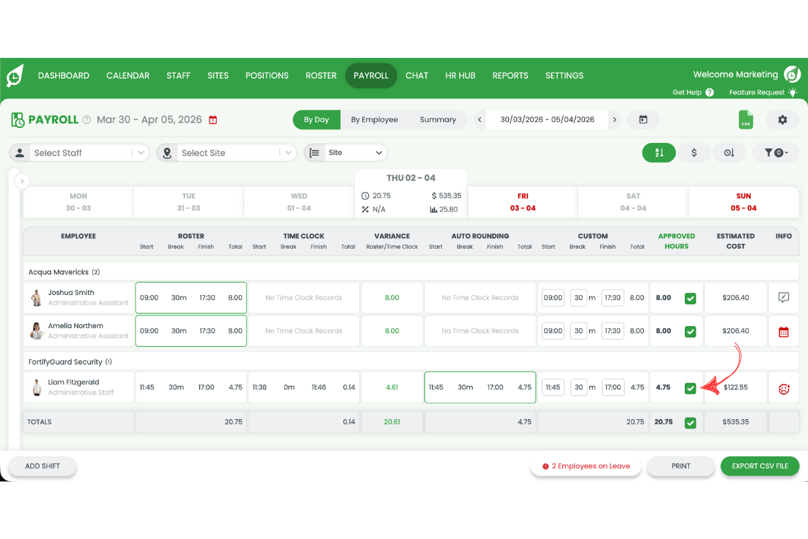Viewport: 808px width, 539px height.
Task: Switch to the By Employee tab
Action: click(x=376, y=119)
